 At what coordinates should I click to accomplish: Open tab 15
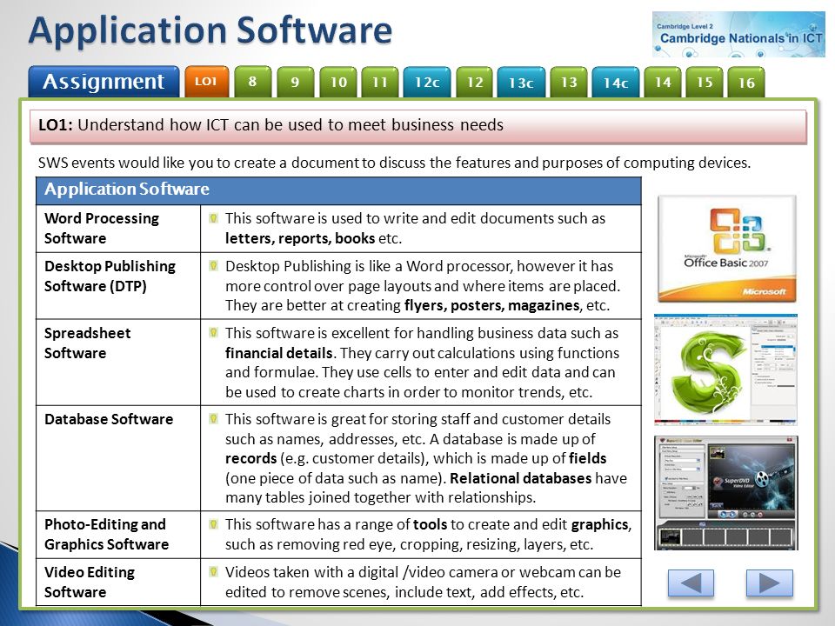pyautogui.click(x=704, y=82)
